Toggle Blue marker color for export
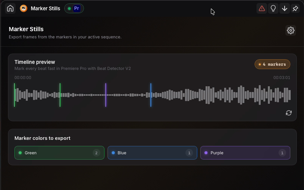The height and width of the screenshot is (190, 304). (x=152, y=153)
